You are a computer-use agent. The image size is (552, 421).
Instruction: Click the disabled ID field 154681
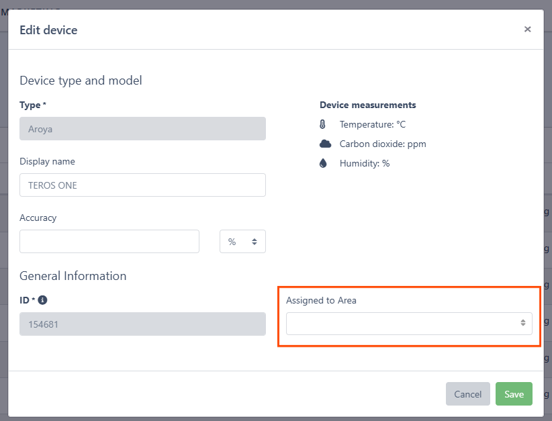coord(142,324)
